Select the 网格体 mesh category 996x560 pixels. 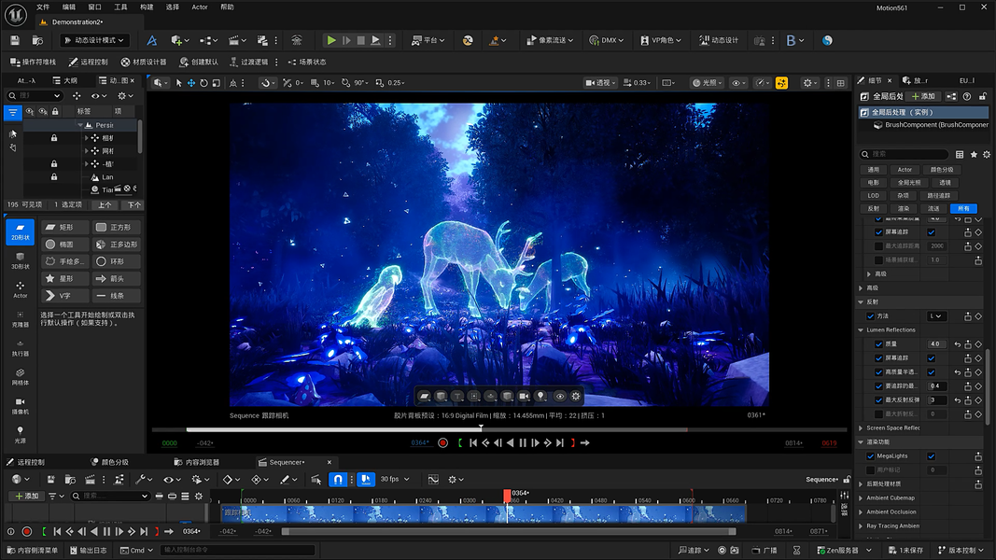click(x=20, y=377)
